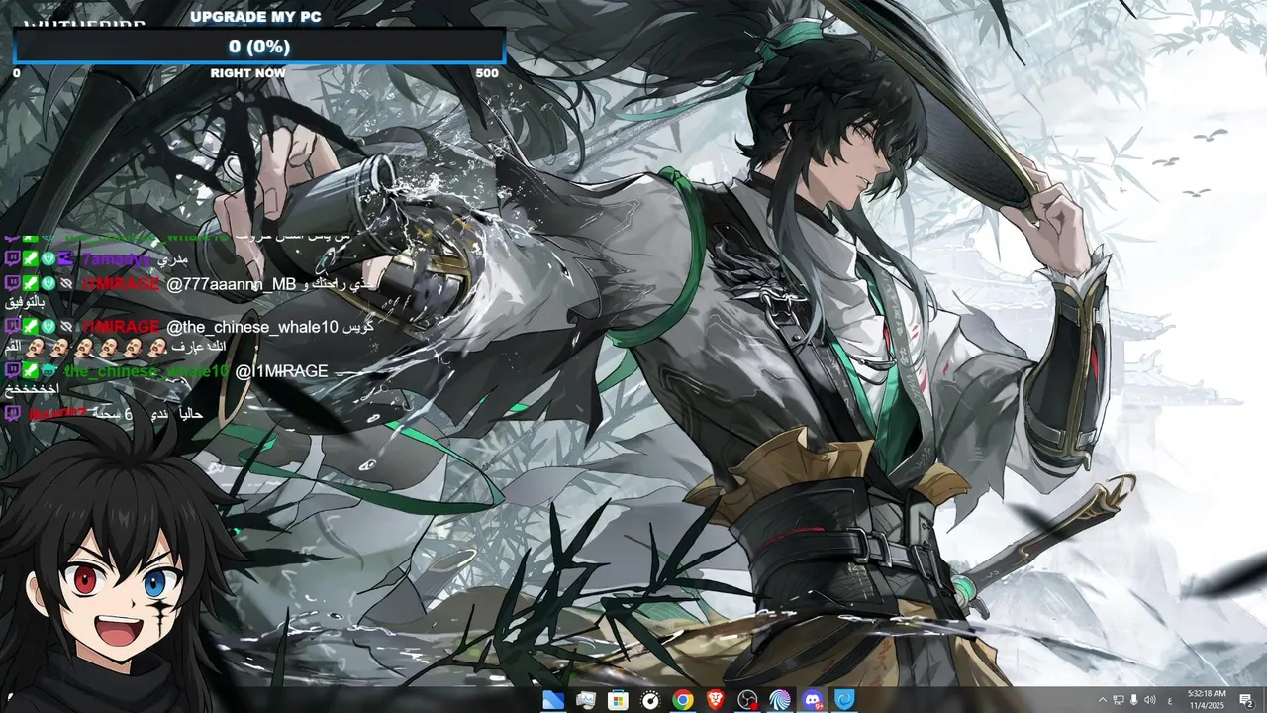Open the volume speaker tray icon

pos(1150,700)
